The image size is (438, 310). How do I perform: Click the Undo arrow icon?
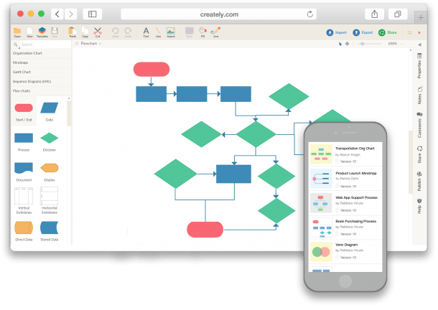(x=115, y=31)
